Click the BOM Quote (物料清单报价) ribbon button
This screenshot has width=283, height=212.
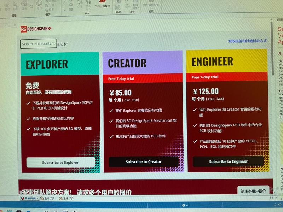151,4
